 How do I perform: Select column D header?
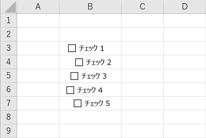pyautogui.click(x=185, y=7)
